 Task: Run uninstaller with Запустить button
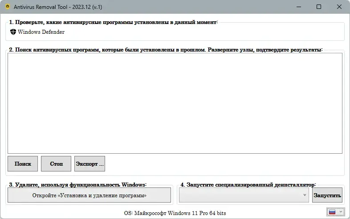click(327, 195)
